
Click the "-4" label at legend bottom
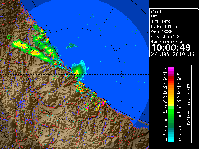click(165, 139)
